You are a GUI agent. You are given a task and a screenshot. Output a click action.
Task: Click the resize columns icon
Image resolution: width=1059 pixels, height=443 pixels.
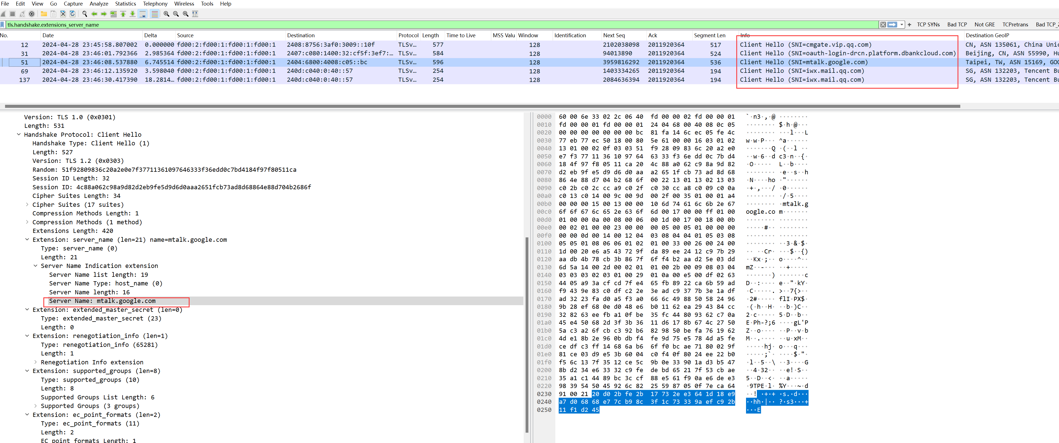point(195,14)
